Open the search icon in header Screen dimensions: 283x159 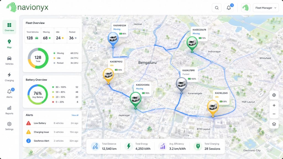(217, 8)
